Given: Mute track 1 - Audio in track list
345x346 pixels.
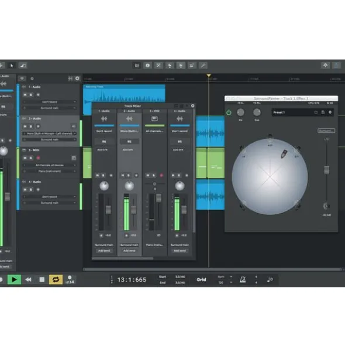Looking at the screenshot, I should pyautogui.click(x=25, y=95).
